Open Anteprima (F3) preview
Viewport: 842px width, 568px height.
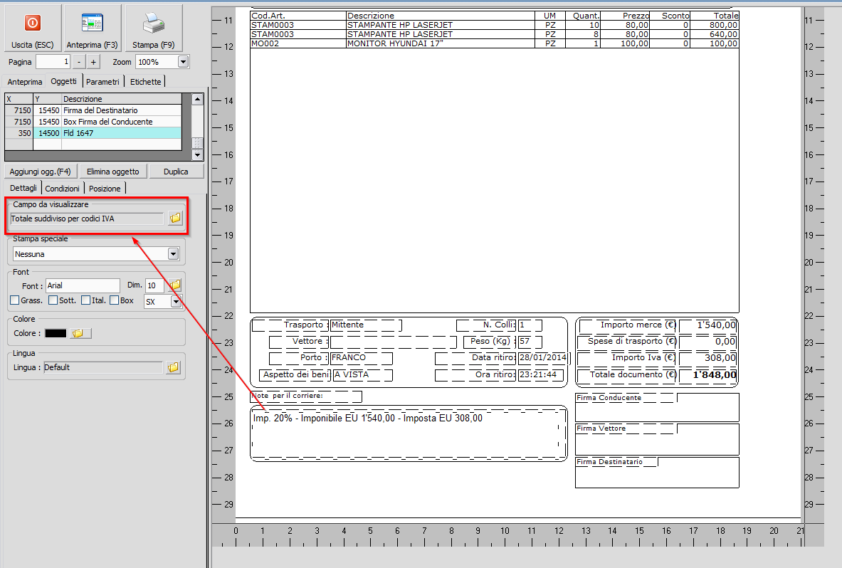pos(93,28)
